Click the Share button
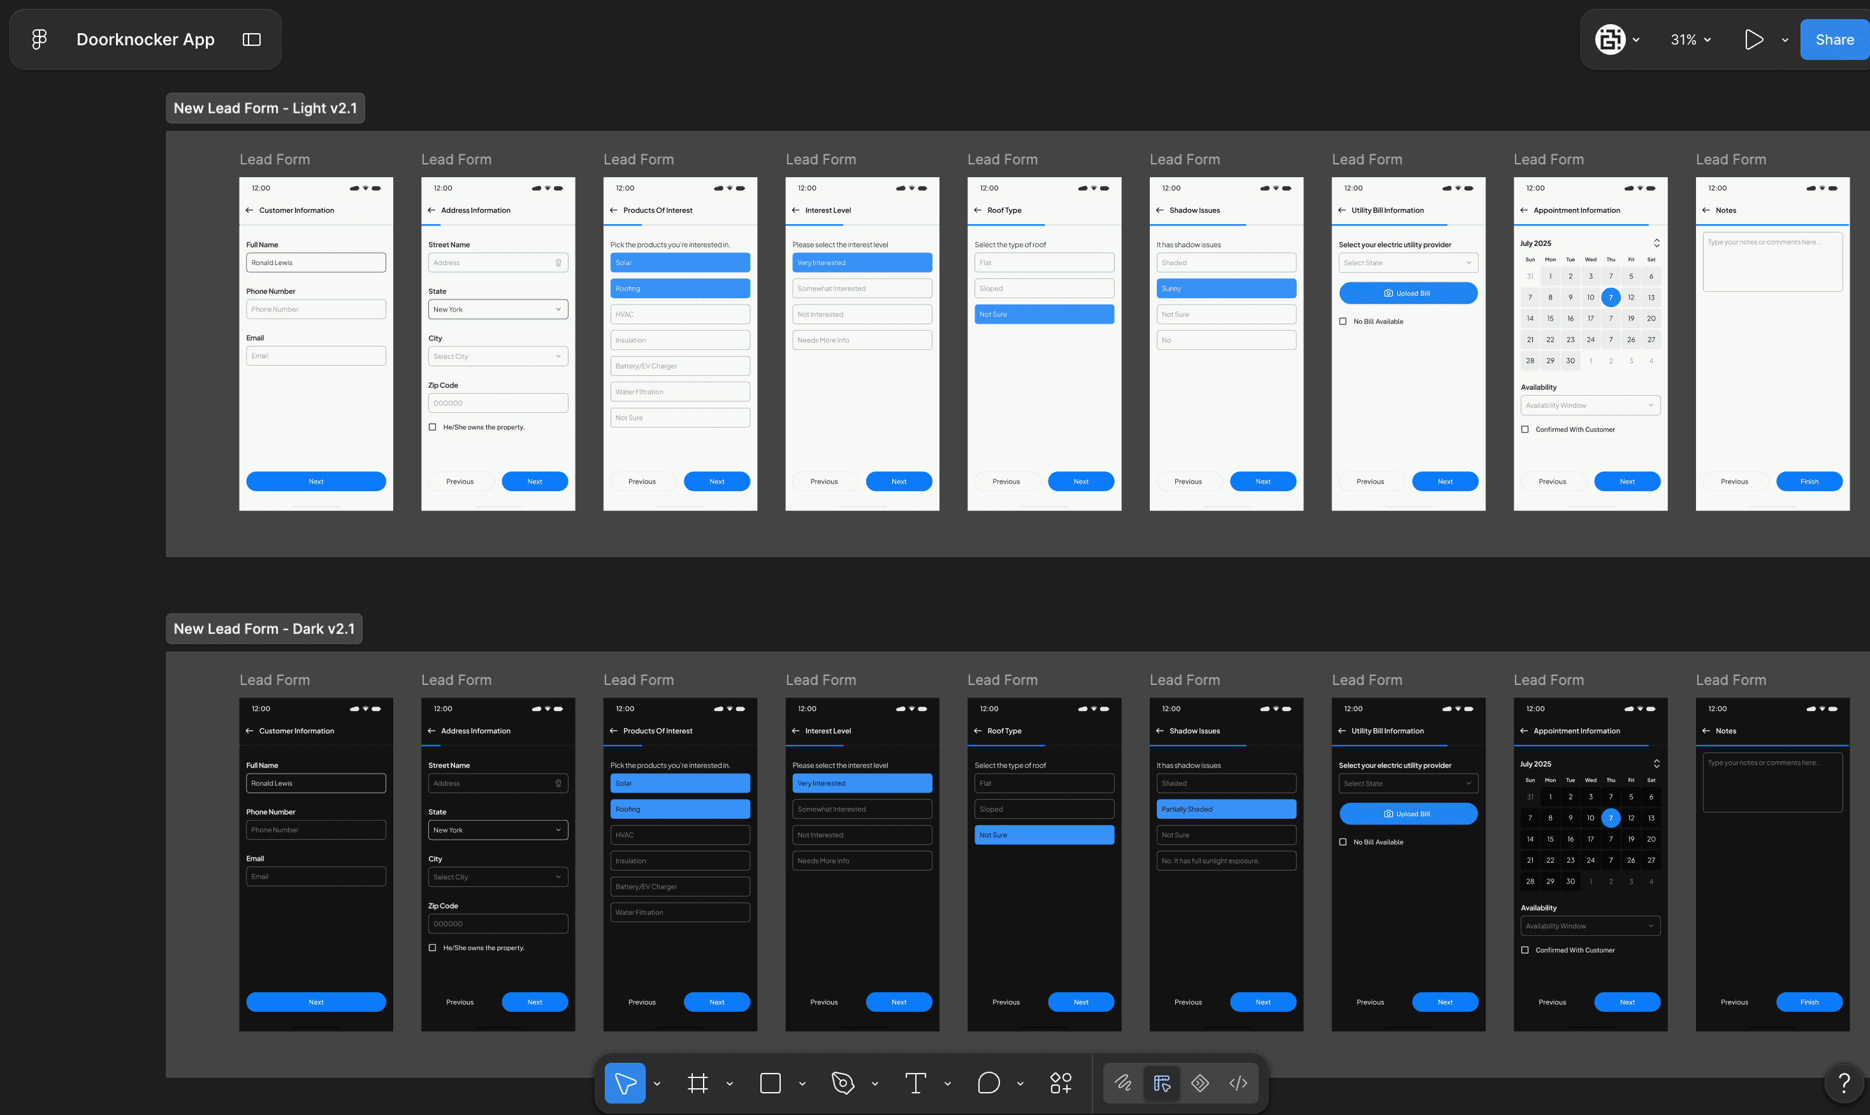1870x1115 pixels. [1835, 40]
